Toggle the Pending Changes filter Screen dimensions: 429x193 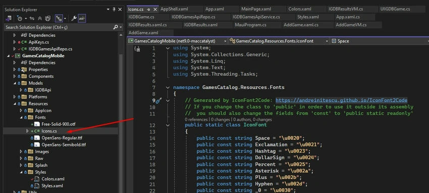click(x=19, y=18)
